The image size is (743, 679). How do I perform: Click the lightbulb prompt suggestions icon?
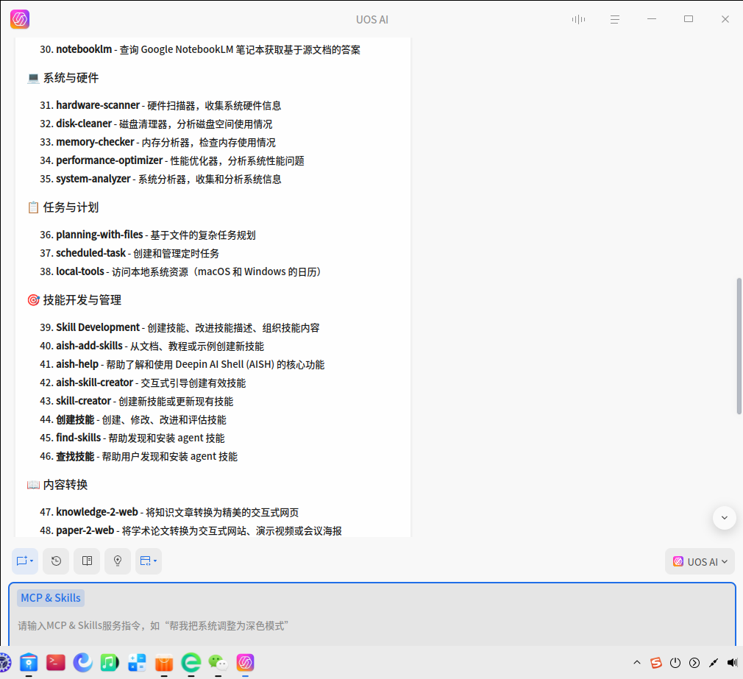tap(118, 561)
